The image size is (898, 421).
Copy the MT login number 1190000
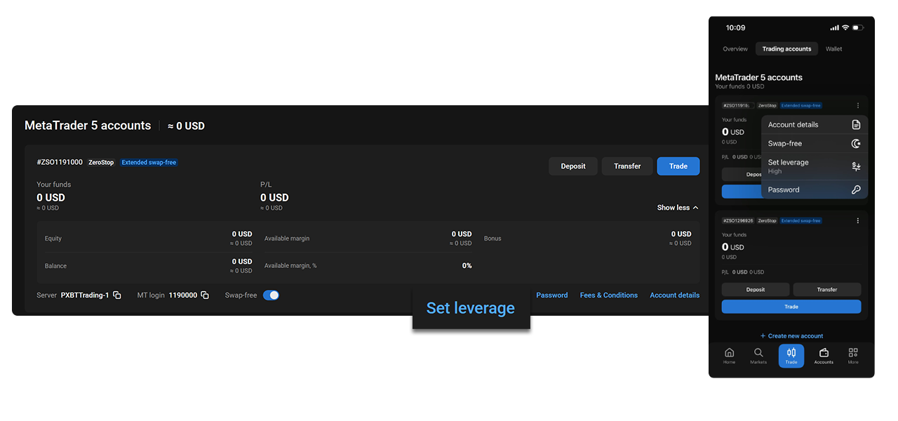[205, 295]
